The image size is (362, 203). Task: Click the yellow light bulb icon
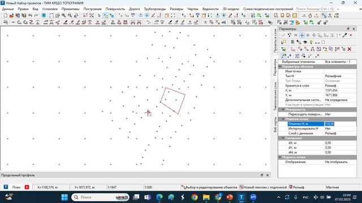point(311,42)
